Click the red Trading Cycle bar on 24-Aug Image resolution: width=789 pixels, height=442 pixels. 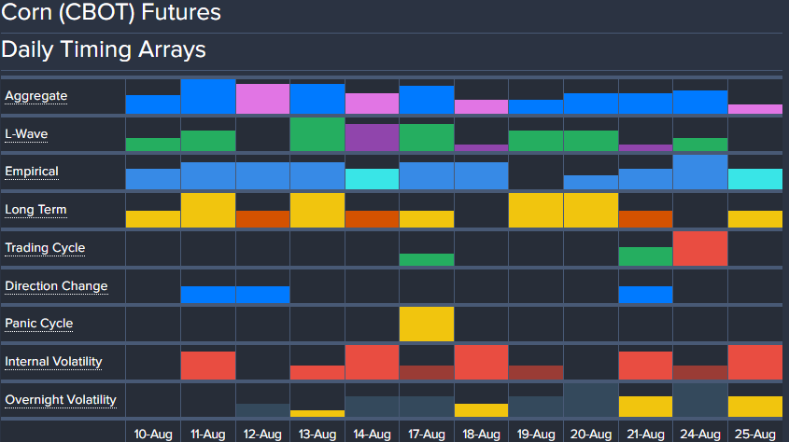pyautogui.click(x=700, y=249)
